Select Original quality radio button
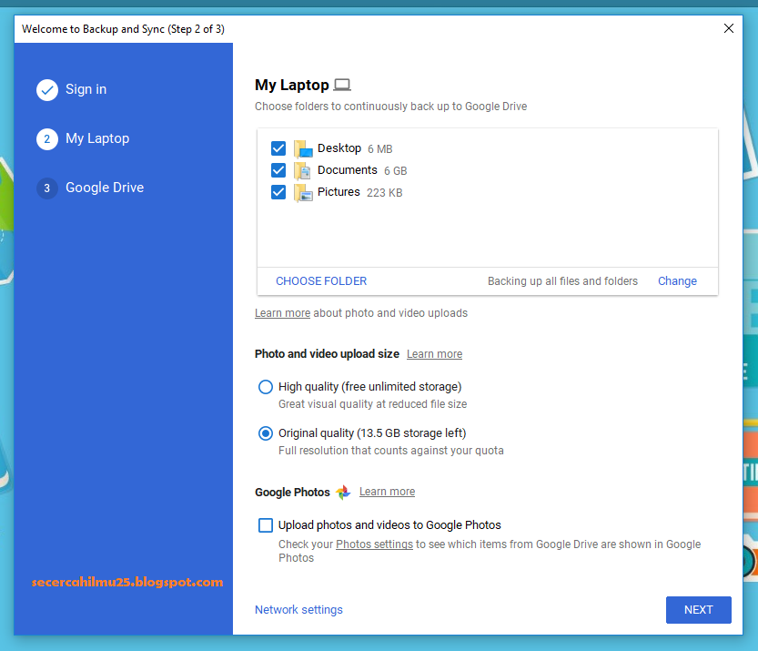 (x=266, y=433)
